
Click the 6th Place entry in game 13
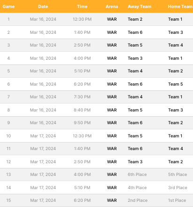click(x=137, y=175)
